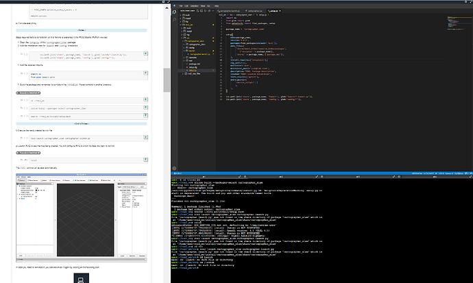
Task: Click the notebook scroll-up arrow
Action: [x=167, y=8]
